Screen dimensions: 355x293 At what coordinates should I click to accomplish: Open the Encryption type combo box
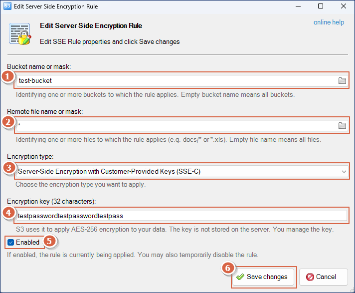click(x=182, y=171)
